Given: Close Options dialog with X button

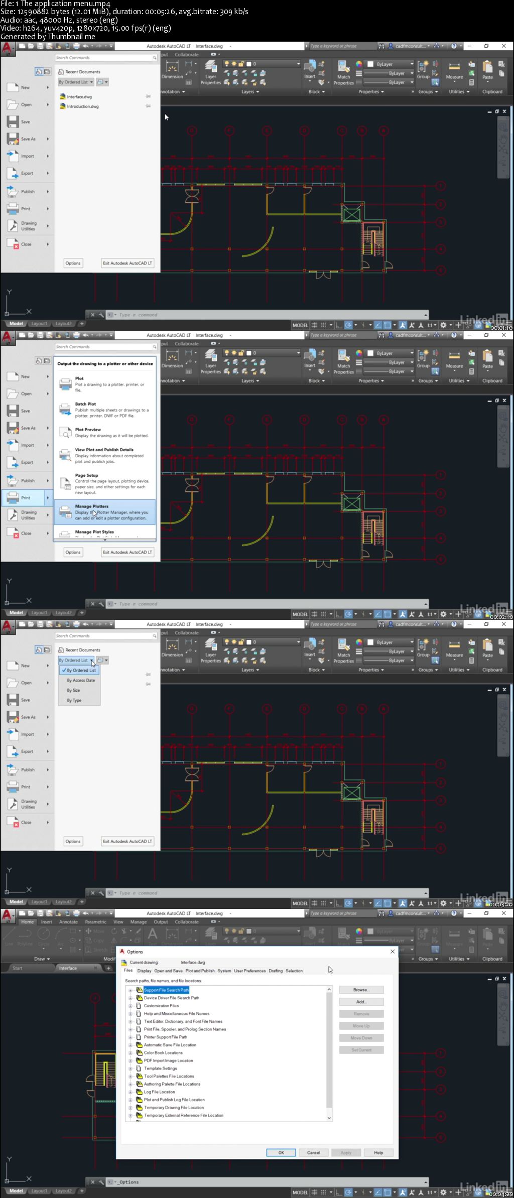Looking at the screenshot, I should click(393, 951).
